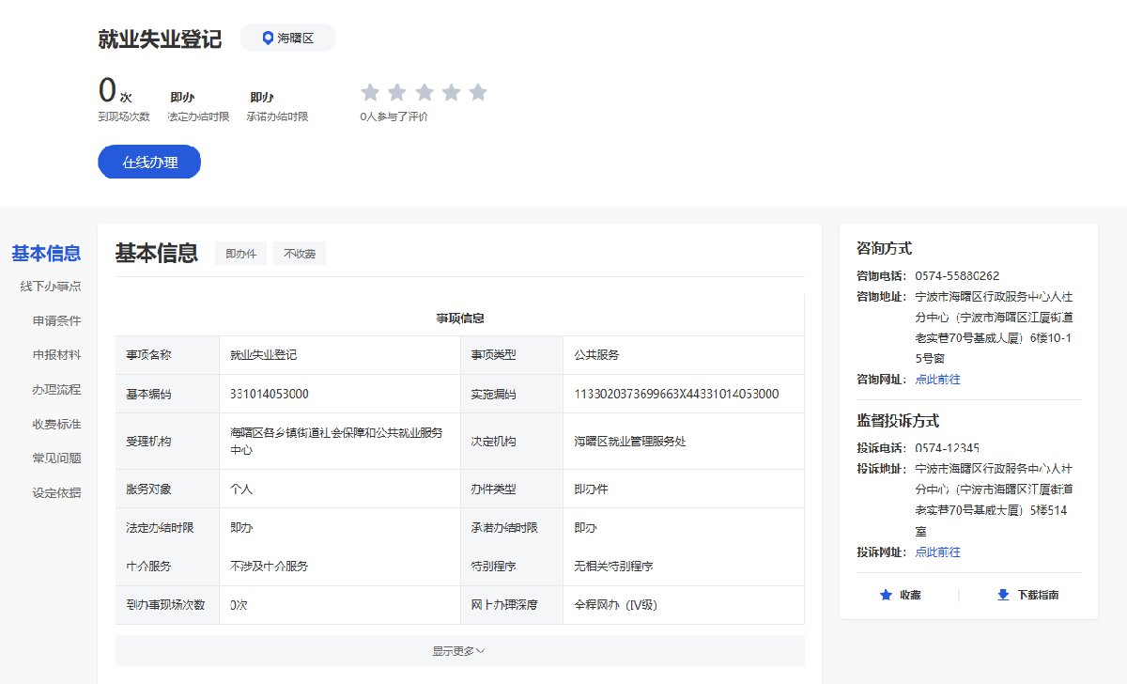Open the 咨询网址 点此前往 link
The image size is (1127, 684).
(x=937, y=380)
